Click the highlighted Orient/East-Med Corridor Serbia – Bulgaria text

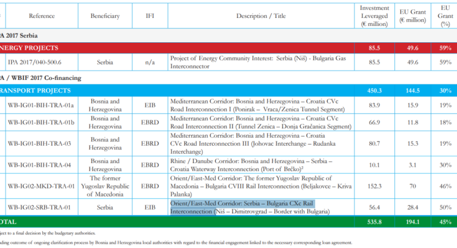[x=242, y=207]
